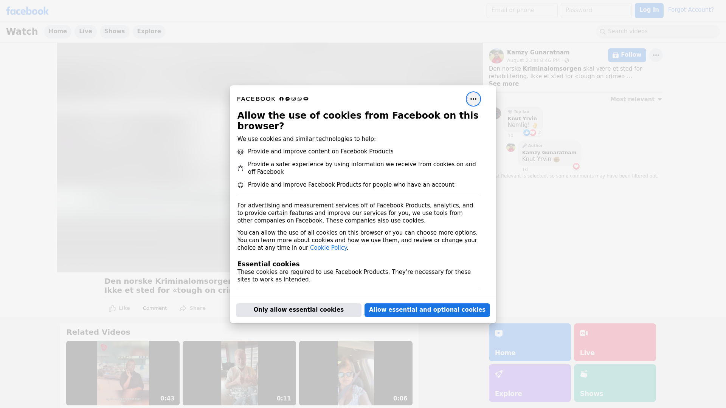
Task: Go to the Watch Home tab
Action: click(x=57, y=32)
